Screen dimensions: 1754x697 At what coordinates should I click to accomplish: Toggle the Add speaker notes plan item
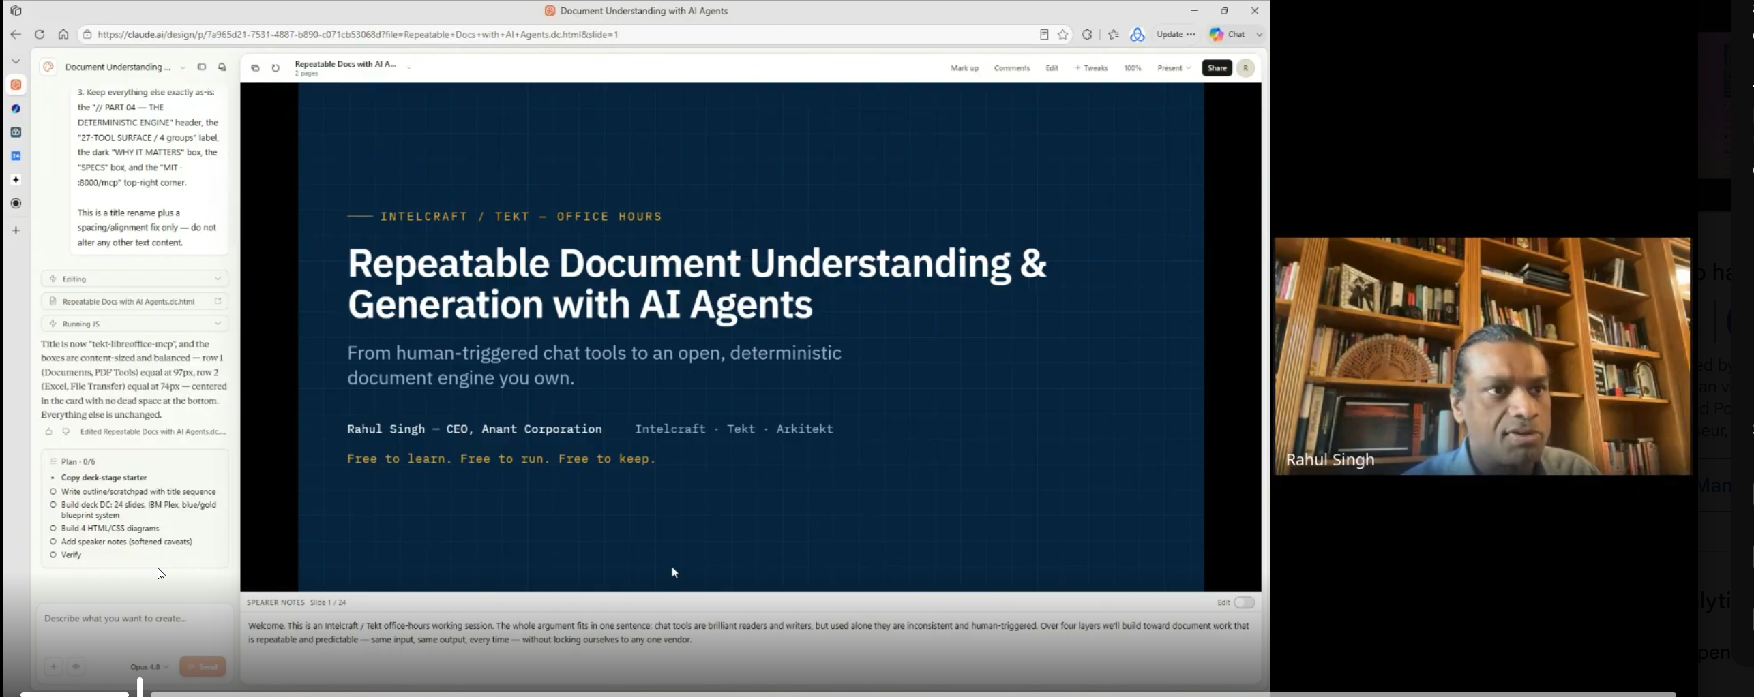[x=53, y=542]
